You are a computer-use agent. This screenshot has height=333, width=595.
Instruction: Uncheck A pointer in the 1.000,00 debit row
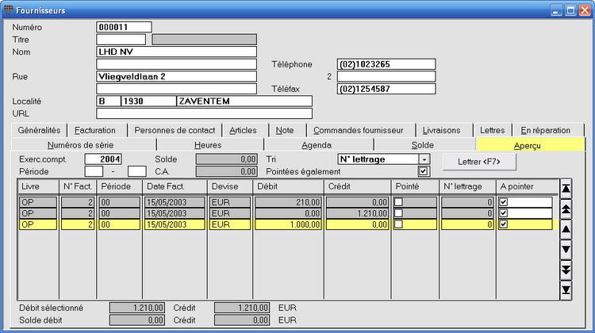coord(504,224)
